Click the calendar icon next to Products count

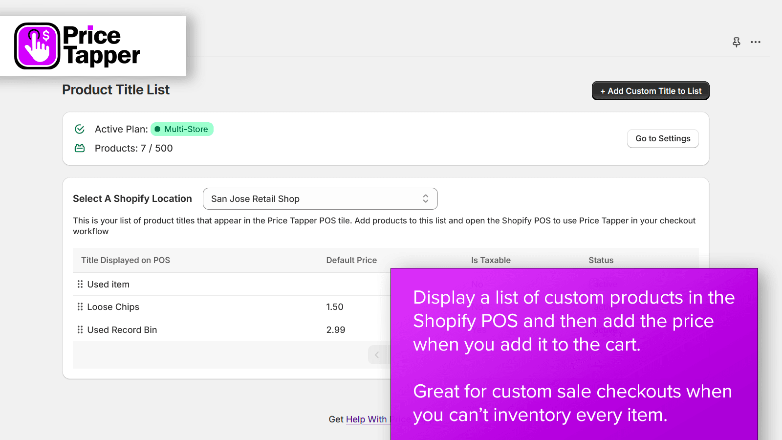[x=79, y=148]
